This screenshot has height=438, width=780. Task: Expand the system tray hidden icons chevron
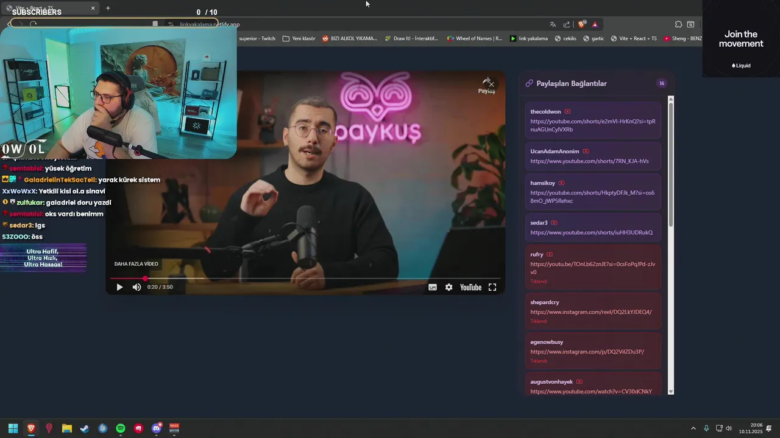point(693,428)
